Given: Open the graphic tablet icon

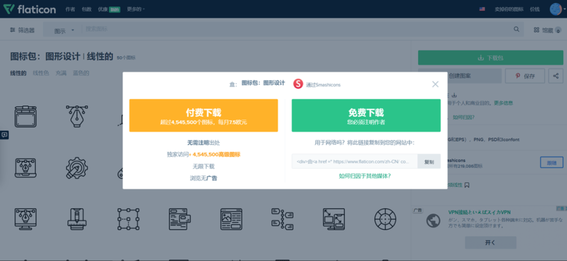Looking at the screenshot, I should point(26,117).
